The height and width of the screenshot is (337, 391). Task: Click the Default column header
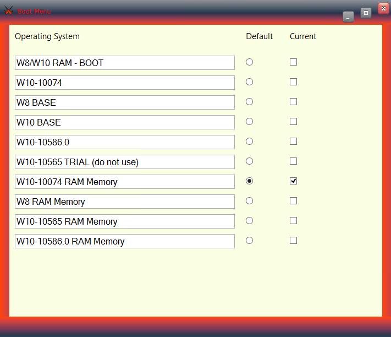(260, 36)
